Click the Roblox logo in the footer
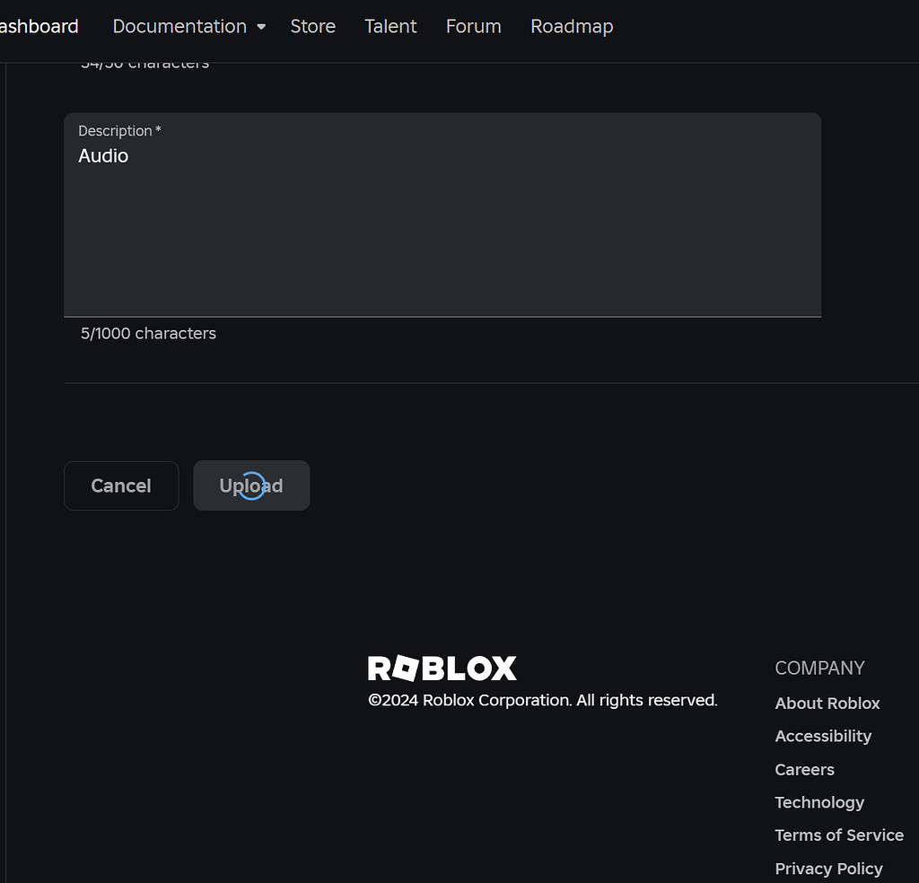Image resolution: width=919 pixels, height=883 pixels. coord(442,667)
